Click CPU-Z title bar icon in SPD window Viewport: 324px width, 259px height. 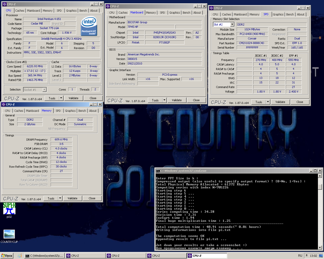coord(211,8)
